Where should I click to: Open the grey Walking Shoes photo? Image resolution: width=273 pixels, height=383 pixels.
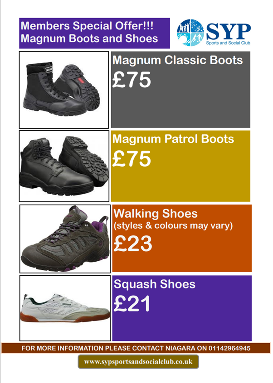point(63,238)
